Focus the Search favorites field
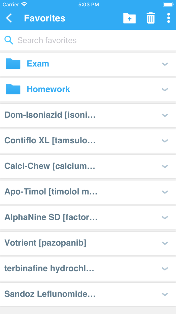 (75, 40)
